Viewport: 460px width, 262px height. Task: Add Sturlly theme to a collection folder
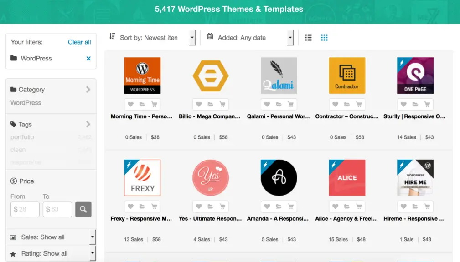tap(415, 104)
